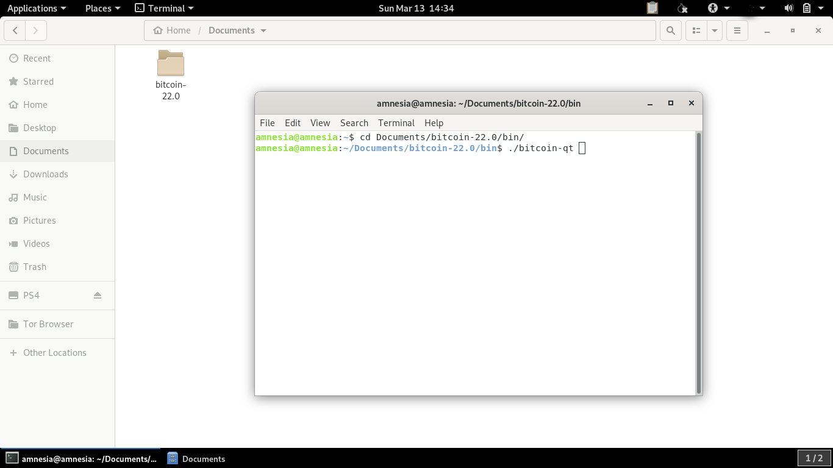833x468 pixels.
Task: Switch Files to list view
Action: [x=696, y=30]
